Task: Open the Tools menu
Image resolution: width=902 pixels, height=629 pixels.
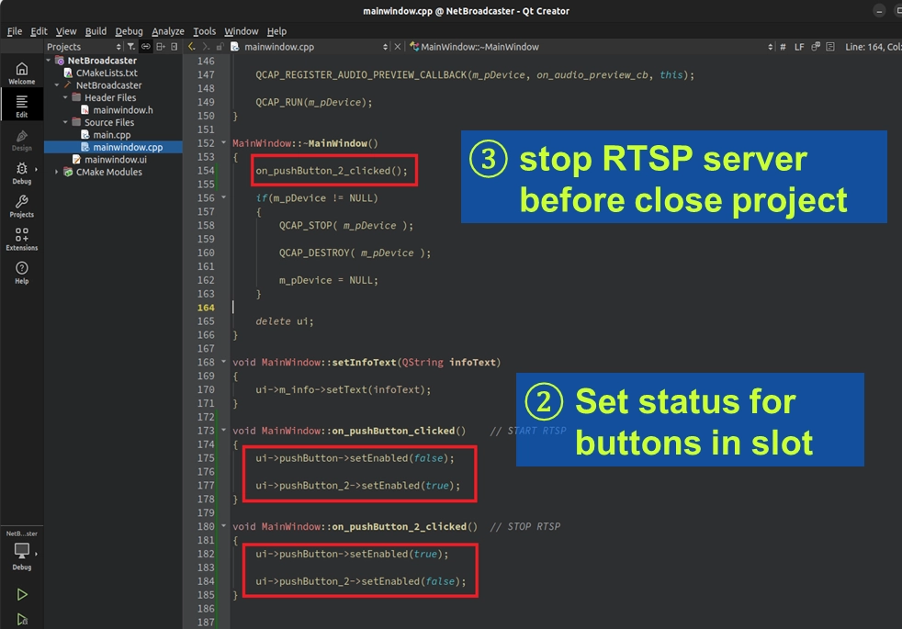Action: coord(204,31)
